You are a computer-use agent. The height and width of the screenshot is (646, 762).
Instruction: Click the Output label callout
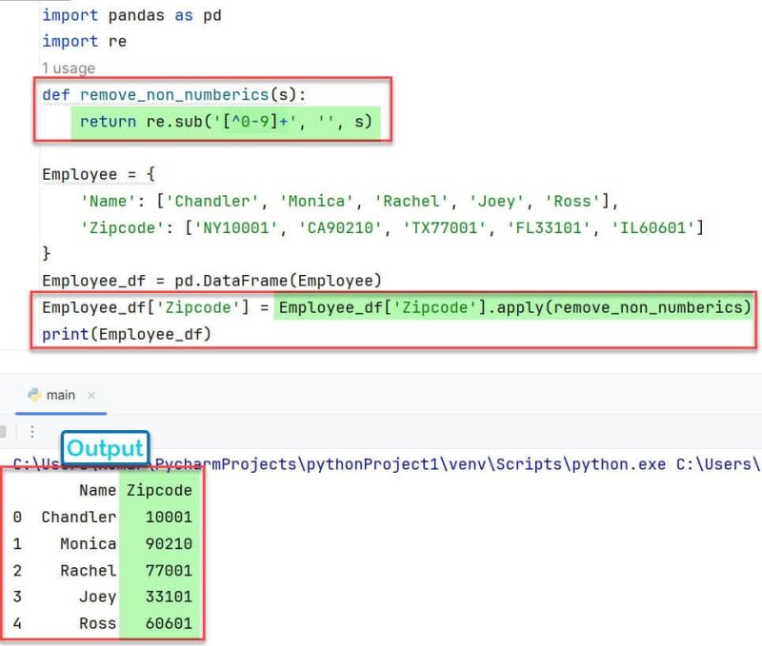click(106, 448)
